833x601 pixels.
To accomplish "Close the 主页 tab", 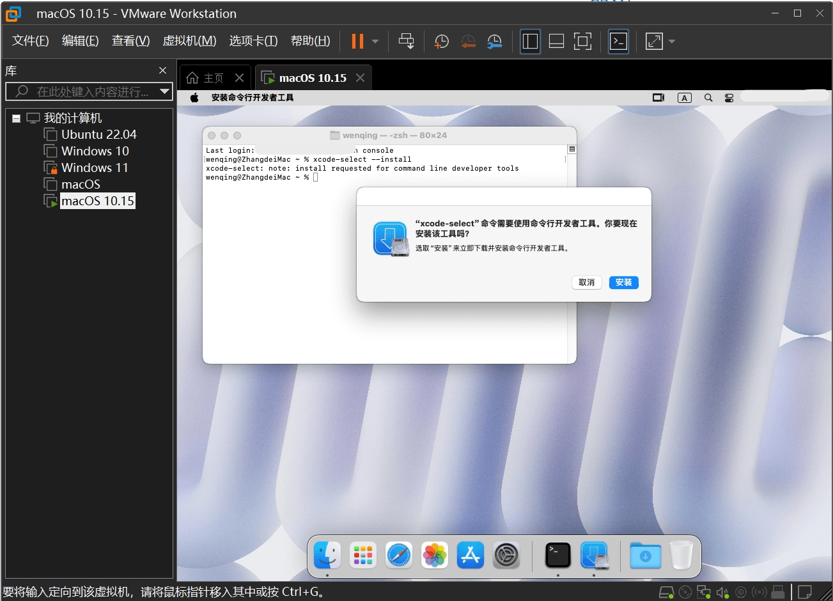I will click(x=239, y=77).
